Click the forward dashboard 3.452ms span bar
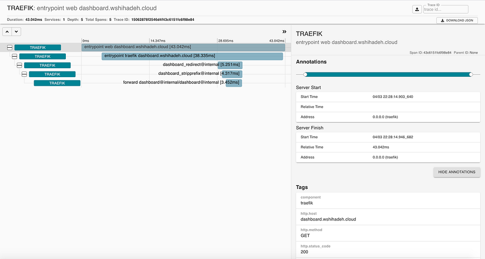This screenshot has height=259, width=485. [234, 83]
